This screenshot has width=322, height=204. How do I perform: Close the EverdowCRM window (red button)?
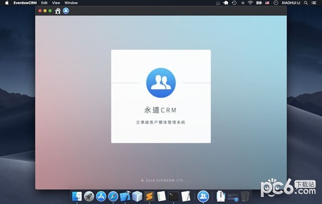pos(40,11)
